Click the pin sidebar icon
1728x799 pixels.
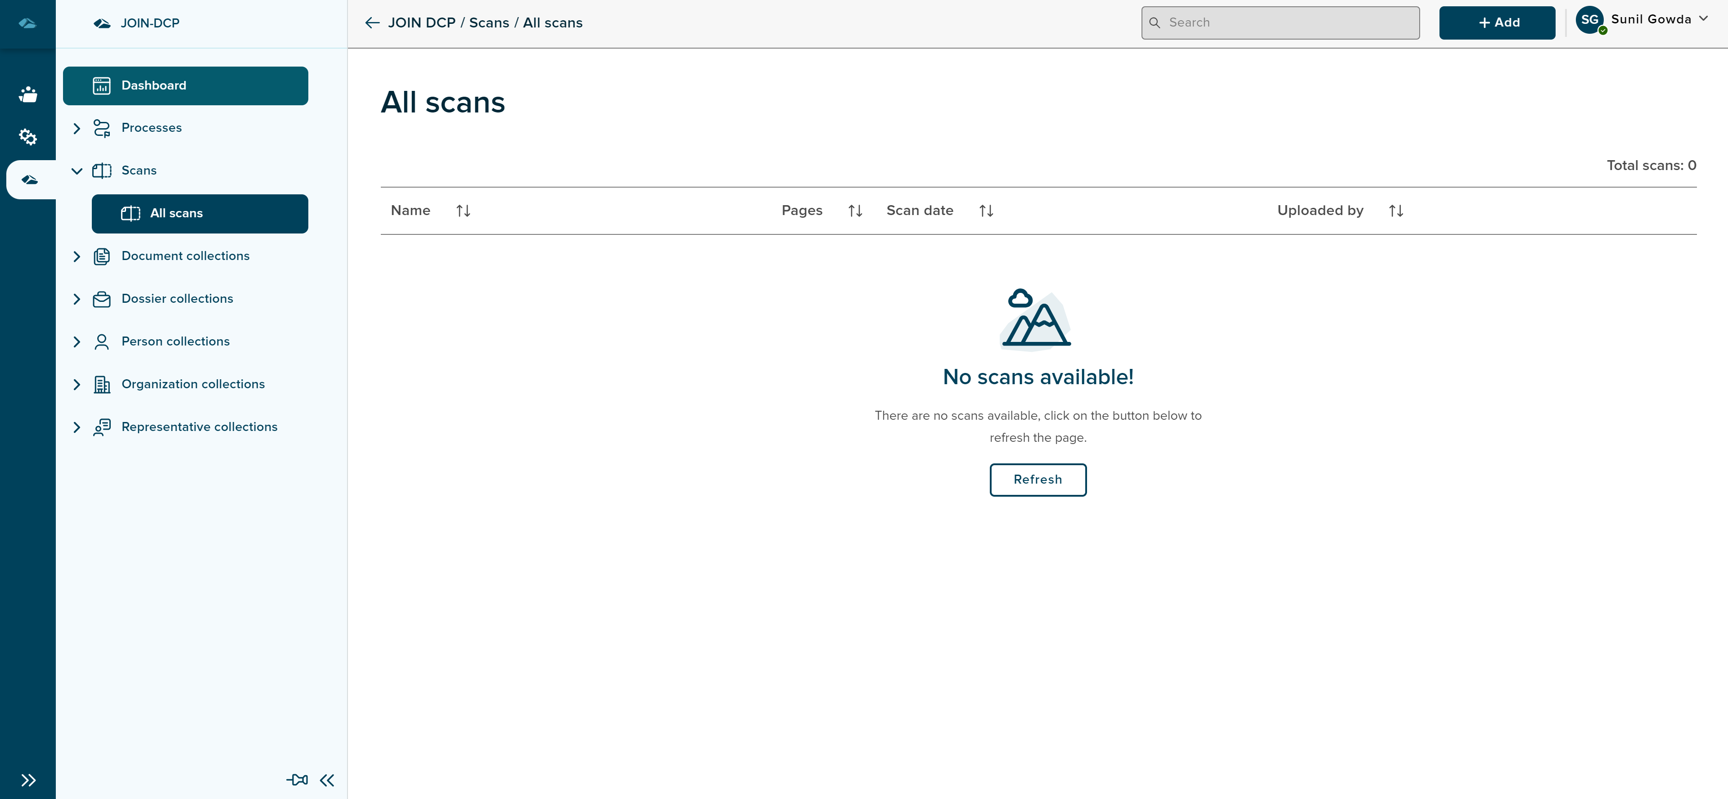(297, 780)
